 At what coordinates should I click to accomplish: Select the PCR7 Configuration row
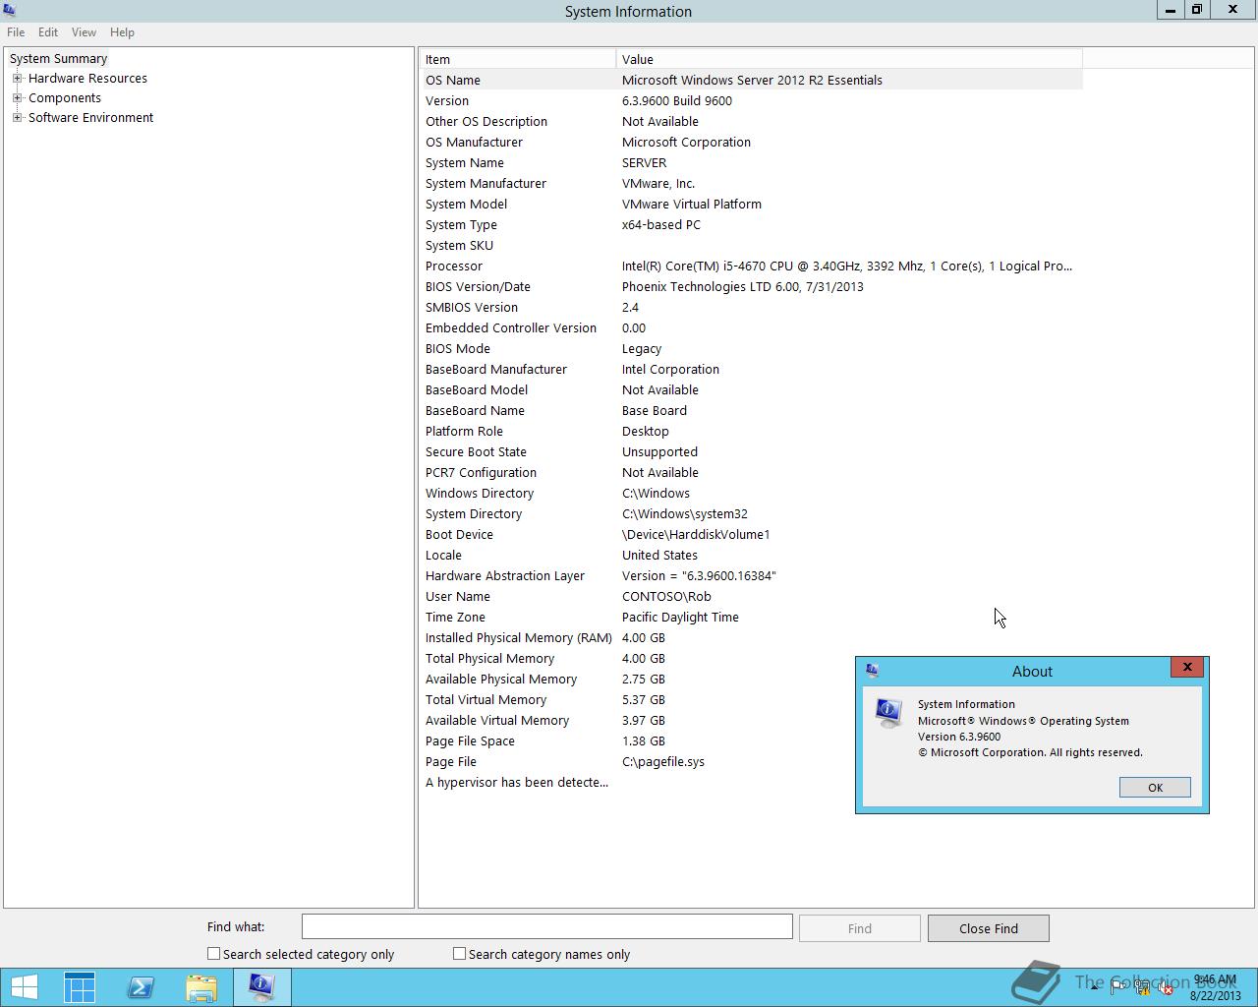point(752,473)
